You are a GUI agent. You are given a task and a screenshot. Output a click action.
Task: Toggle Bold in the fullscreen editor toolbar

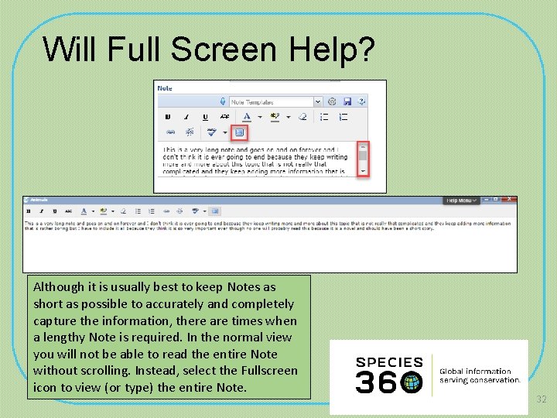point(29,211)
